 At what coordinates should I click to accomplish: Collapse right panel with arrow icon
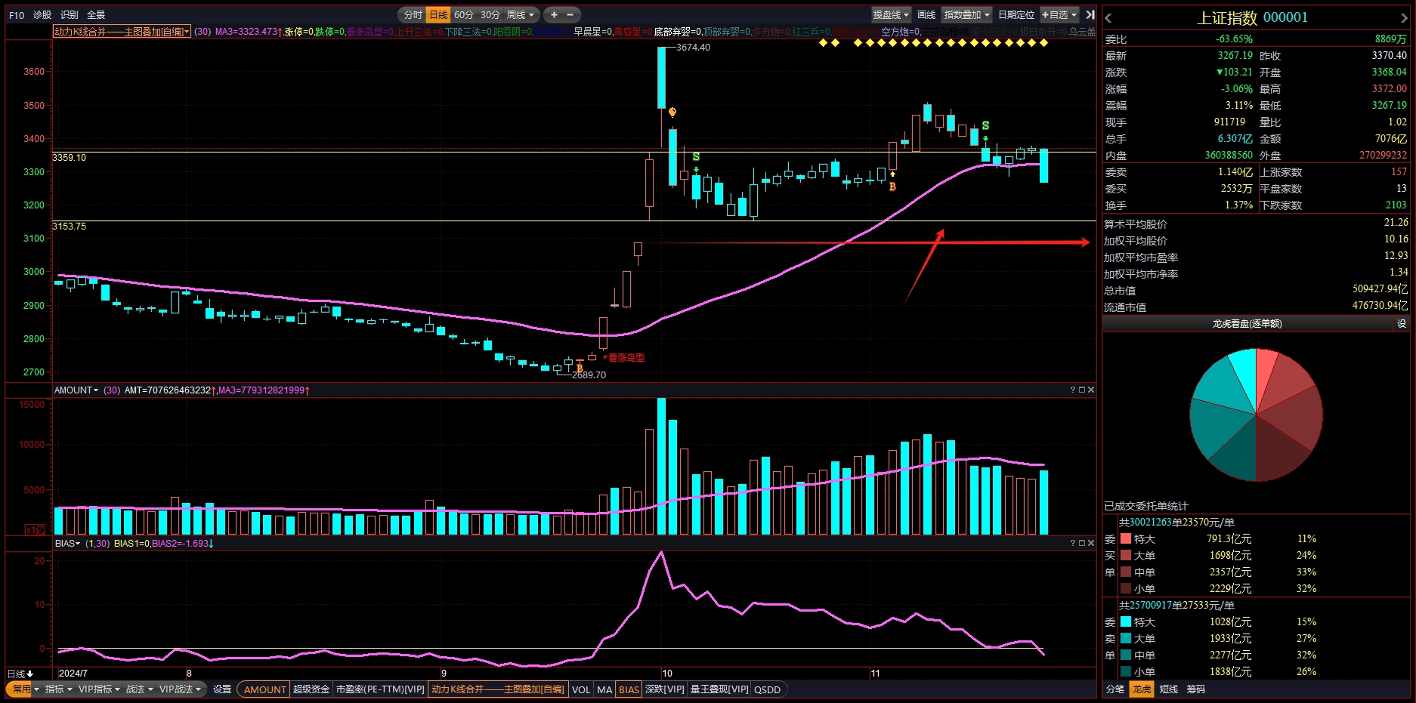point(1090,14)
